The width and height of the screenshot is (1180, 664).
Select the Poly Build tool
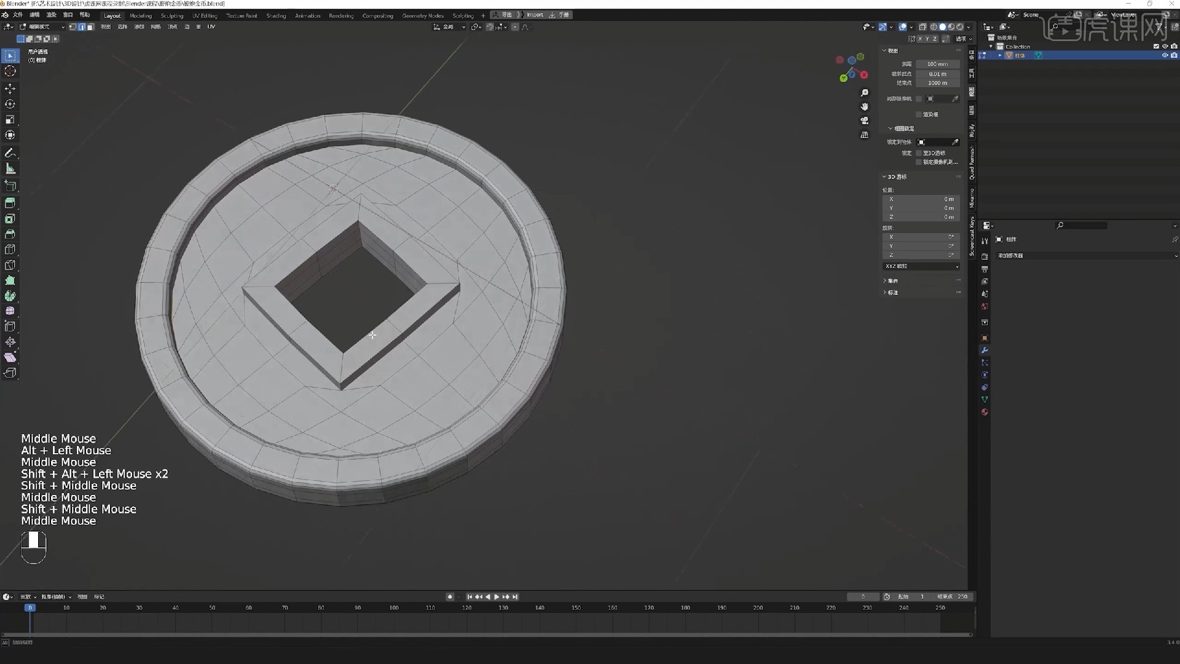pos(10,280)
